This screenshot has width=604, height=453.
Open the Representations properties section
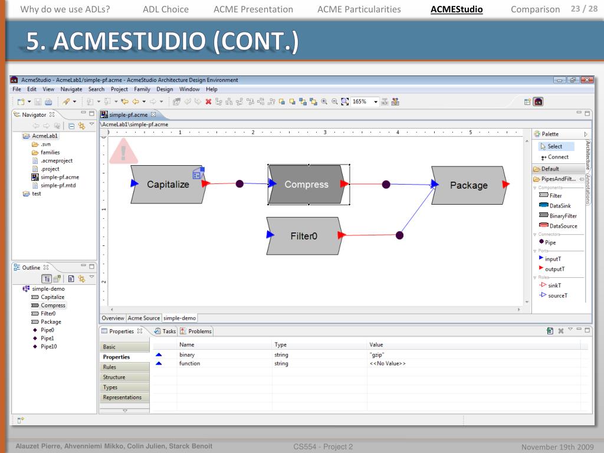tap(124, 397)
